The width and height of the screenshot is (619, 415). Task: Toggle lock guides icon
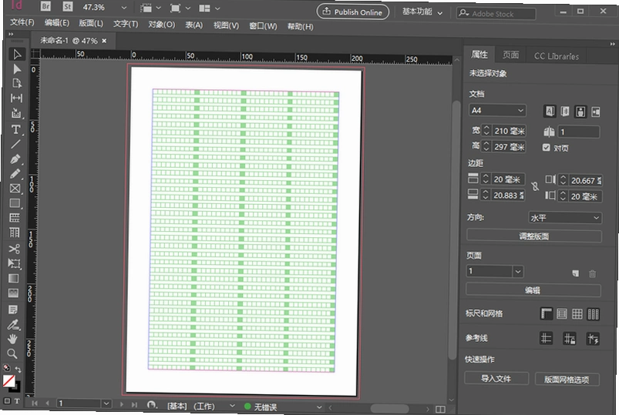point(569,339)
